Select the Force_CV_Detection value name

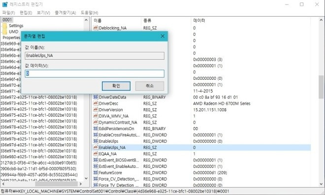pos(119,179)
